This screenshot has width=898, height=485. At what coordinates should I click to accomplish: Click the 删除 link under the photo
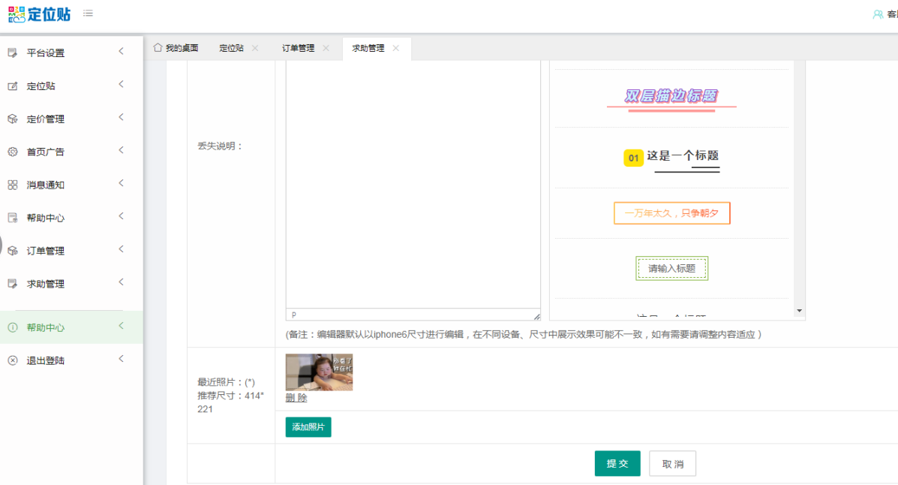click(296, 398)
